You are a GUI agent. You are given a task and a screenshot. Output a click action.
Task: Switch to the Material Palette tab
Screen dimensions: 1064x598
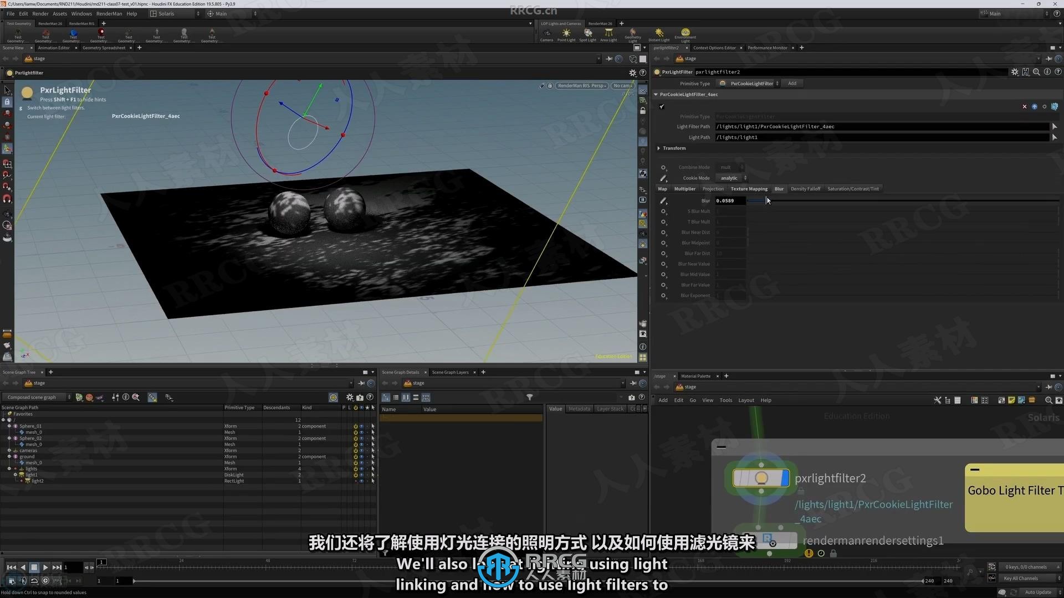[695, 377]
